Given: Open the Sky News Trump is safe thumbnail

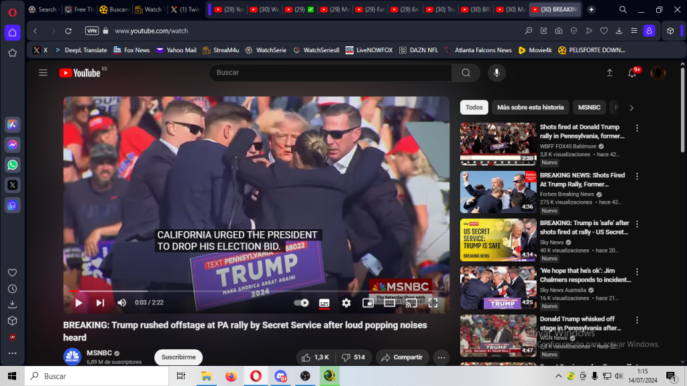Looking at the screenshot, I should click(x=498, y=240).
